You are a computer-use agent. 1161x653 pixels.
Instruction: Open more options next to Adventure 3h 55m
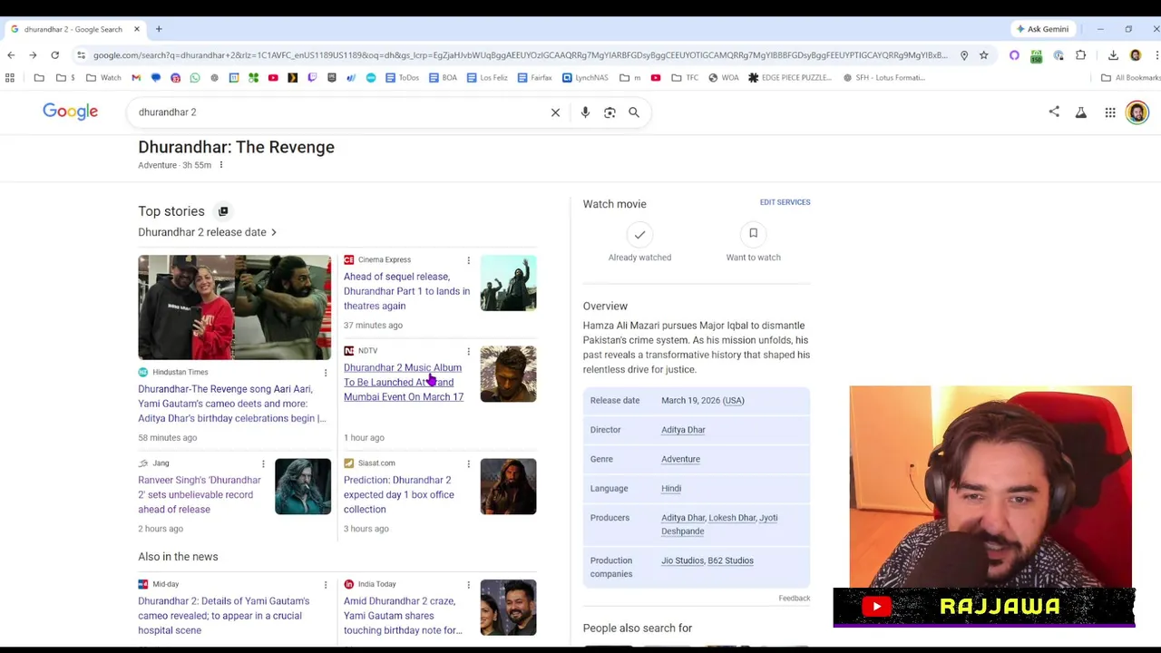[220, 165]
